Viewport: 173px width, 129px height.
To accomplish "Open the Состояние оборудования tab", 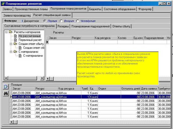I will pos(120,9).
